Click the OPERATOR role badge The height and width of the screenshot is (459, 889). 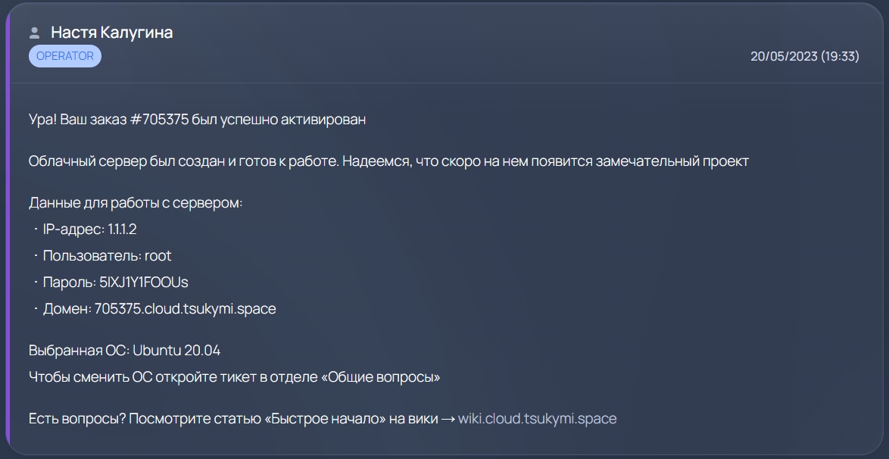coord(65,56)
